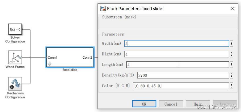Click the Conn1 port on fixed slide
The height and width of the screenshot is (112, 241).
point(53,57)
